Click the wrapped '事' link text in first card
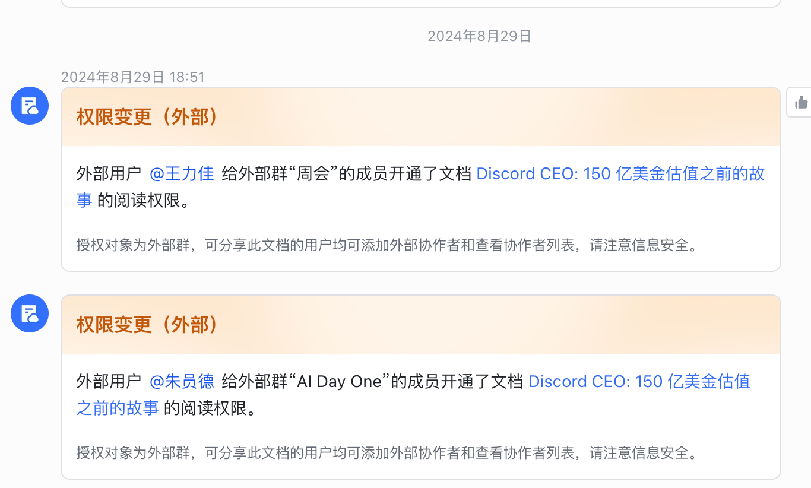Screen dimensions: 811x488 [84, 201]
